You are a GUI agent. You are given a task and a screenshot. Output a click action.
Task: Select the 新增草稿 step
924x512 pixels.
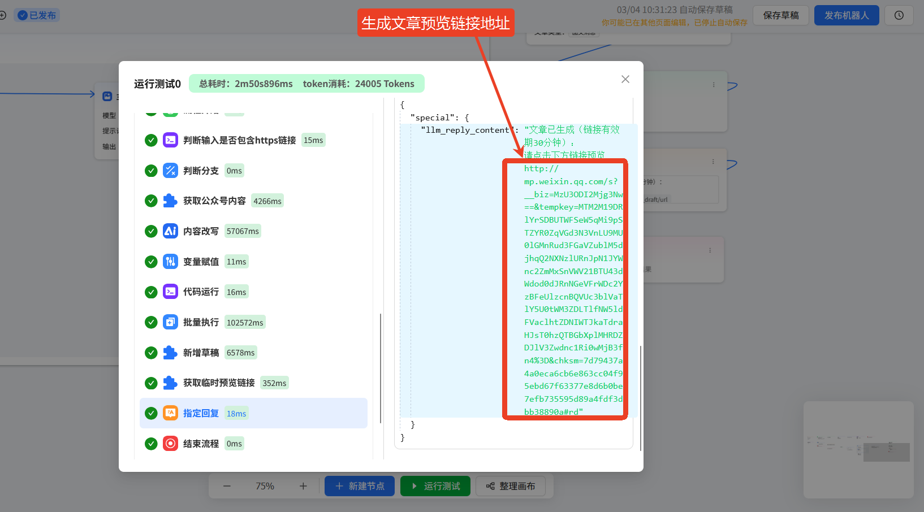click(253, 353)
